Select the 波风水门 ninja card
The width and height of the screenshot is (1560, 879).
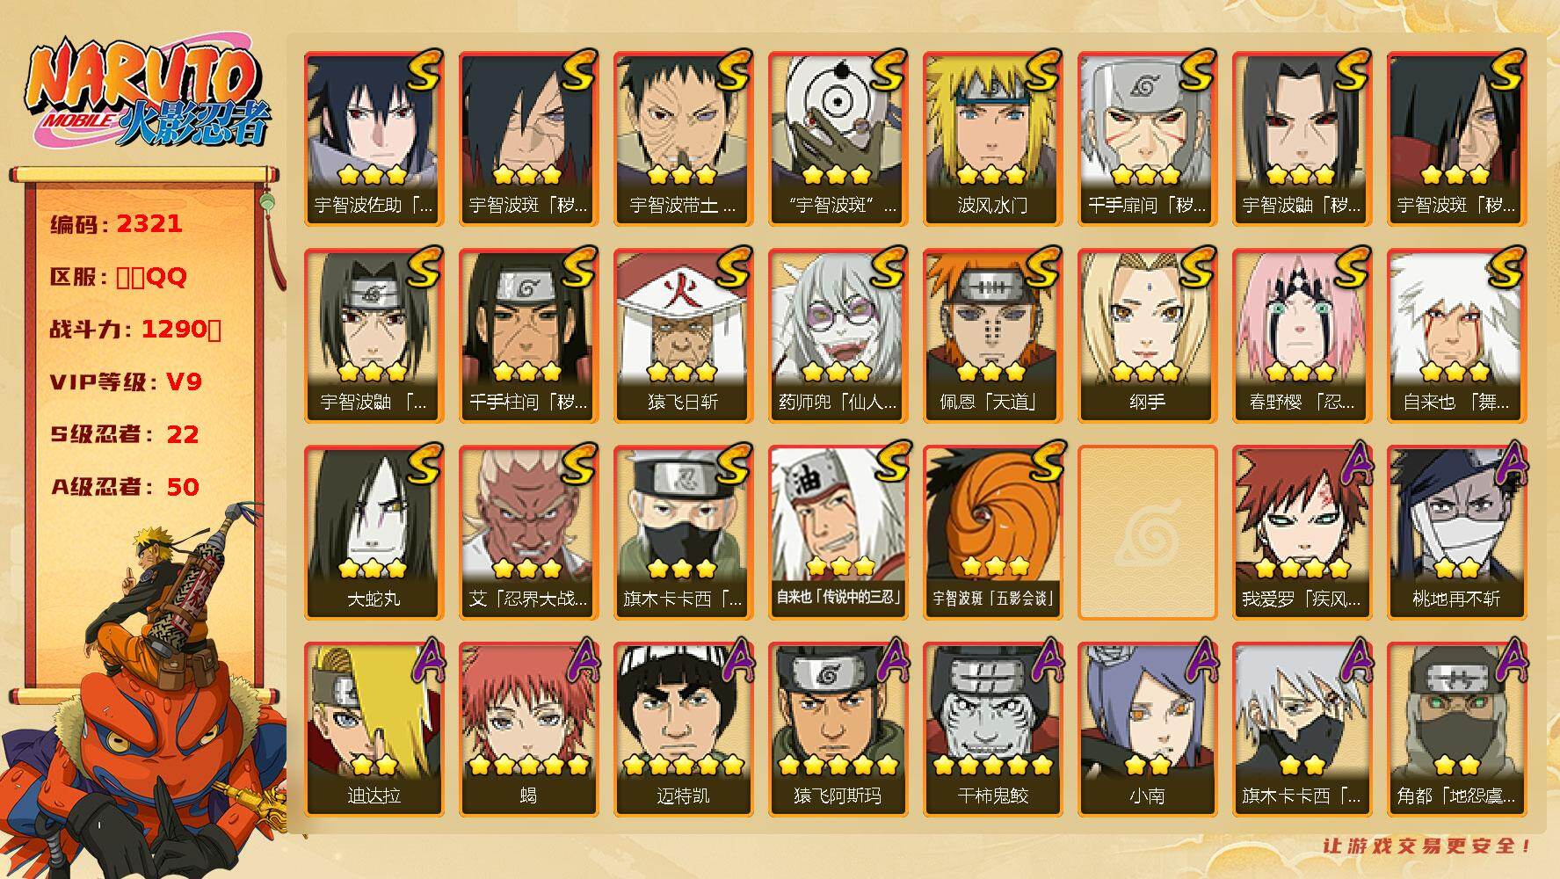(x=992, y=139)
